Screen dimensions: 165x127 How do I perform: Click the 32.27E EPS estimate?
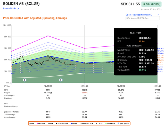click(84, 90)
